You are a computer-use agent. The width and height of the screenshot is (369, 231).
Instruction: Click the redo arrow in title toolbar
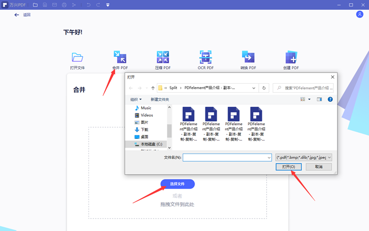98,5
